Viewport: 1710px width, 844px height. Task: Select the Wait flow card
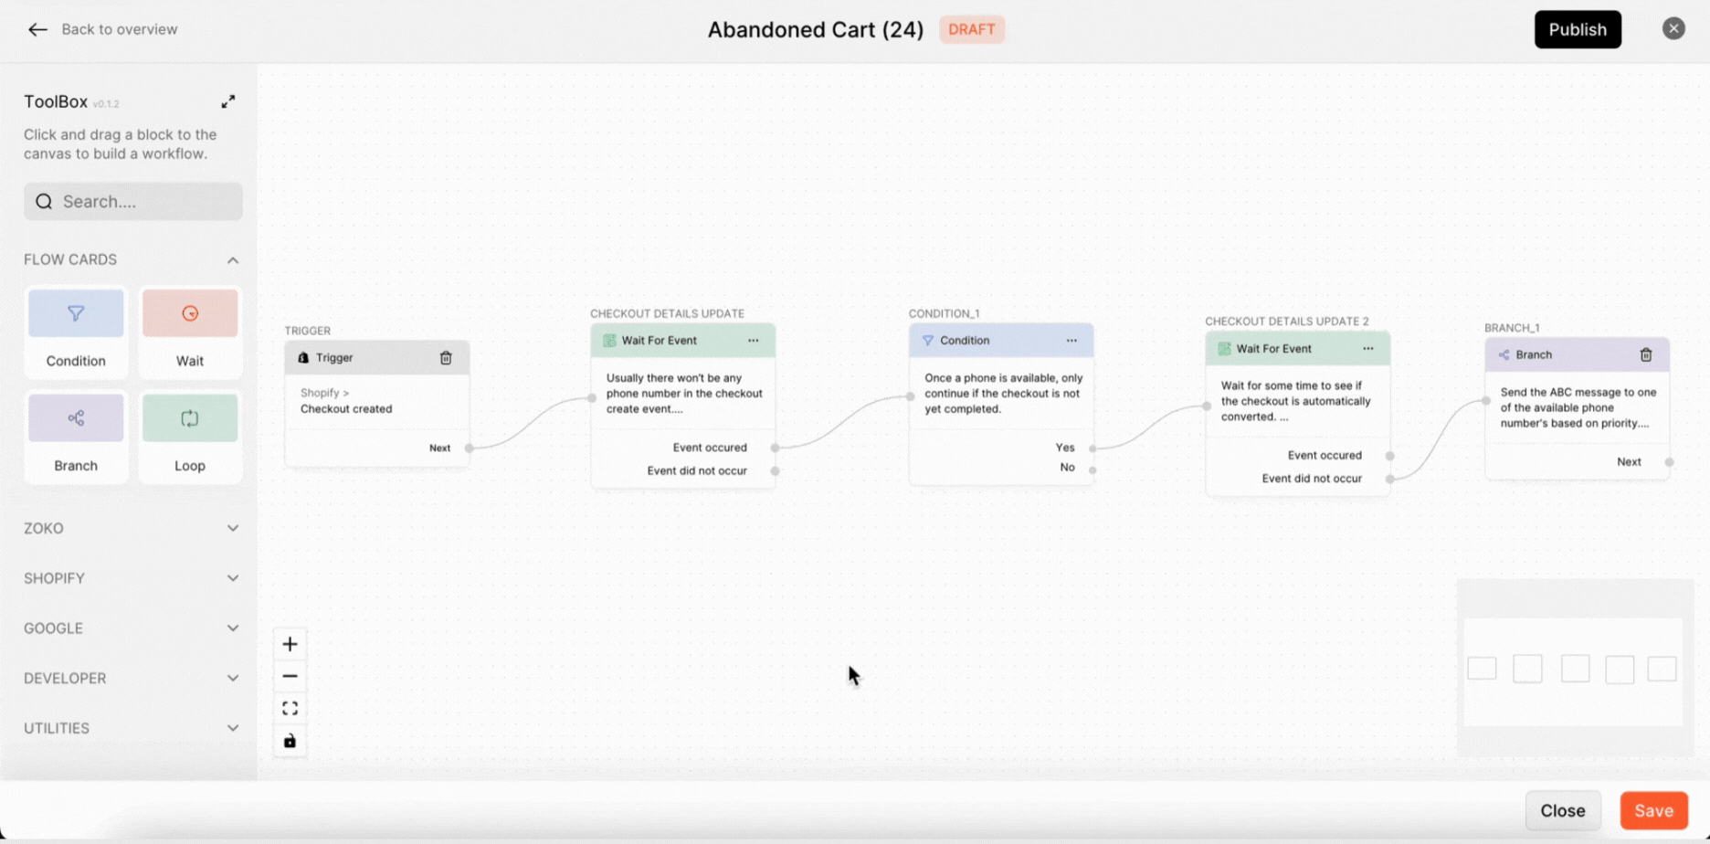(x=190, y=331)
